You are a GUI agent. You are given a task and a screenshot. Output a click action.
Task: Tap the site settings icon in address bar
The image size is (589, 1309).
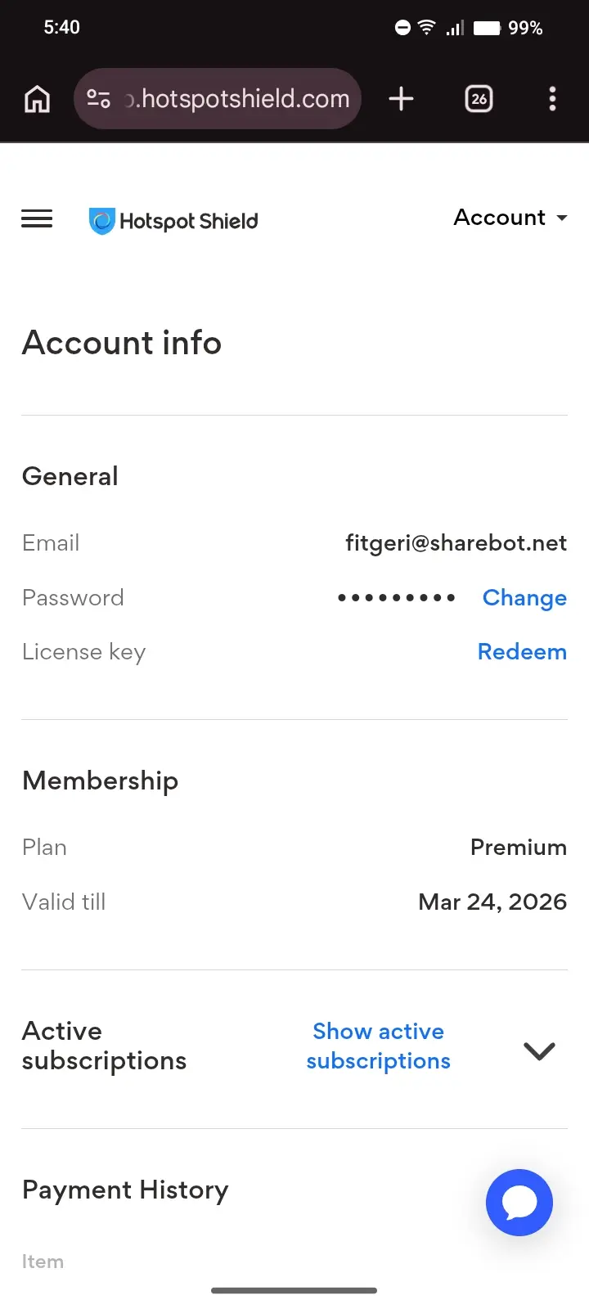pos(98,99)
